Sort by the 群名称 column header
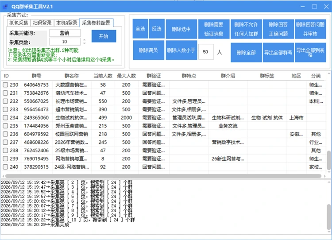332x240 pixels. tap(72, 76)
